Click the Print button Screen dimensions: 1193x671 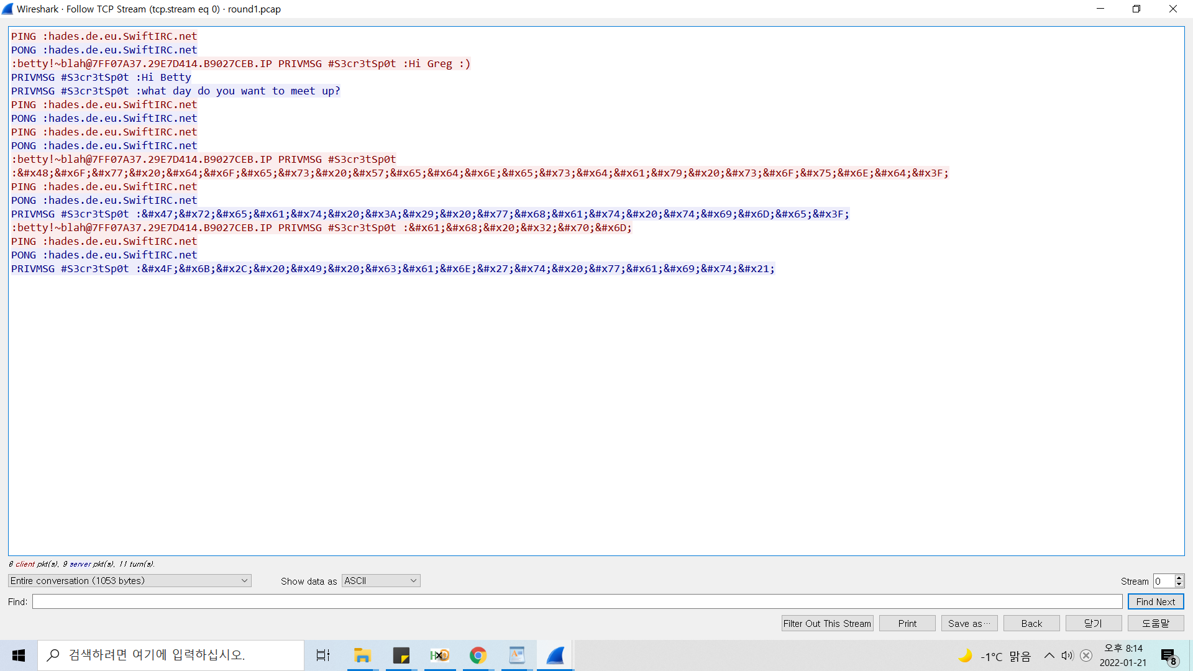(907, 623)
